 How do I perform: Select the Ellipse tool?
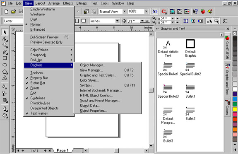coord(5,65)
